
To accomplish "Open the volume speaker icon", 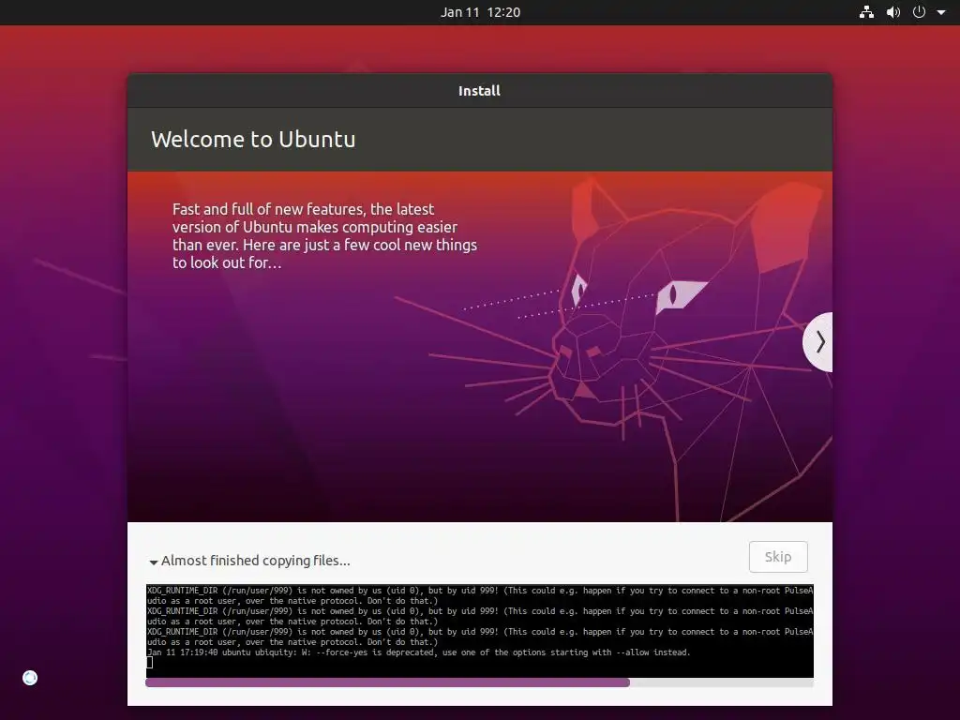I will (x=893, y=12).
